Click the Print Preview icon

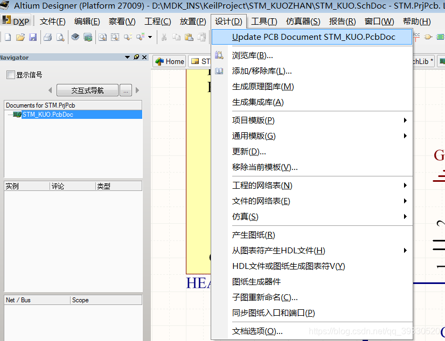click(60, 37)
